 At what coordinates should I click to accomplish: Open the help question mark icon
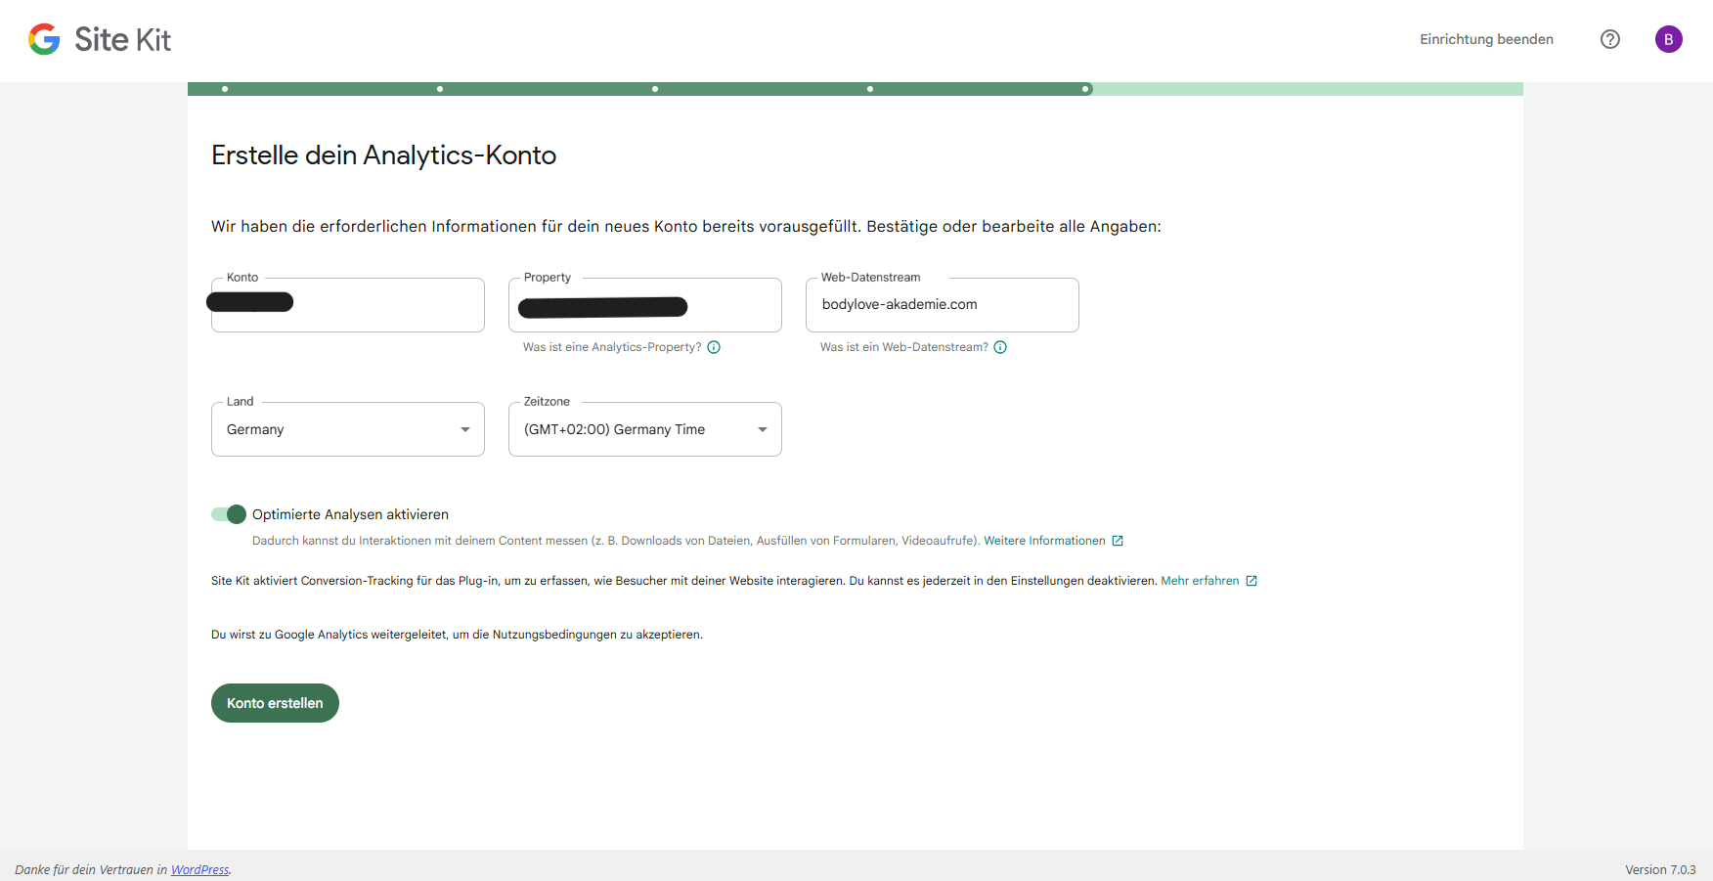pyautogui.click(x=1610, y=39)
